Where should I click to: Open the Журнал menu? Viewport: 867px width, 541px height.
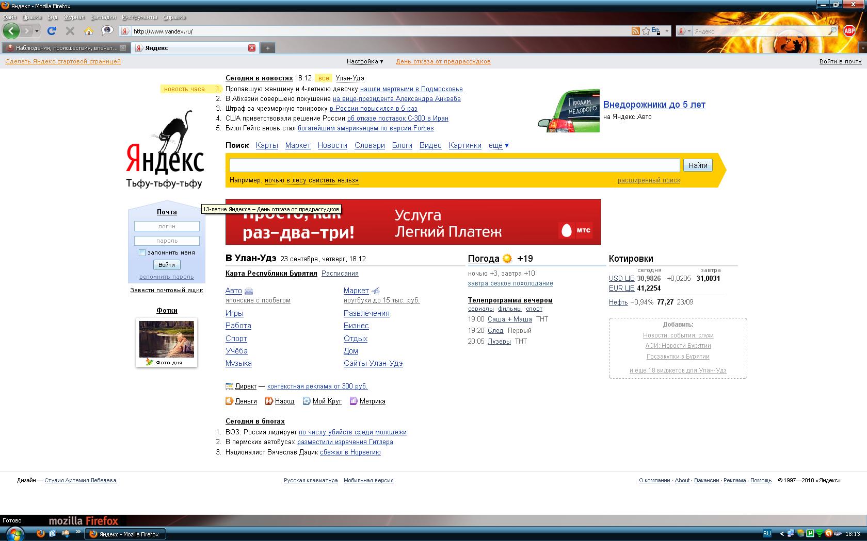tap(74, 17)
